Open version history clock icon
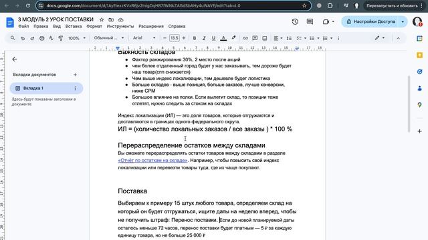This screenshot has height=240, width=428. (x=295, y=21)
